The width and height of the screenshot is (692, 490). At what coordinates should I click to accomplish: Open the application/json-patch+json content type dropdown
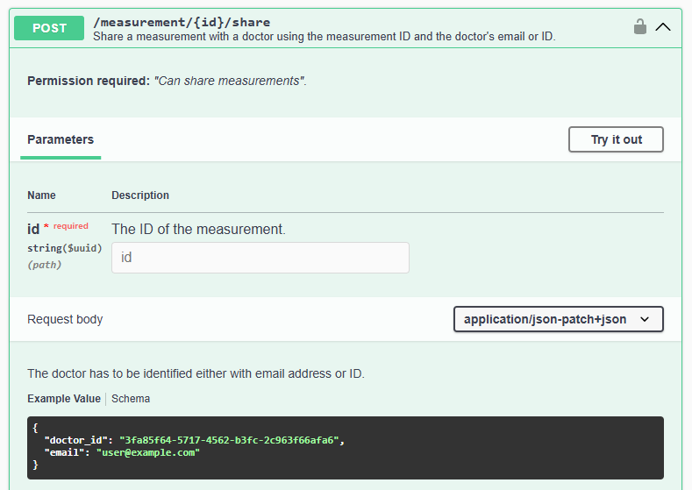point(558,319)
